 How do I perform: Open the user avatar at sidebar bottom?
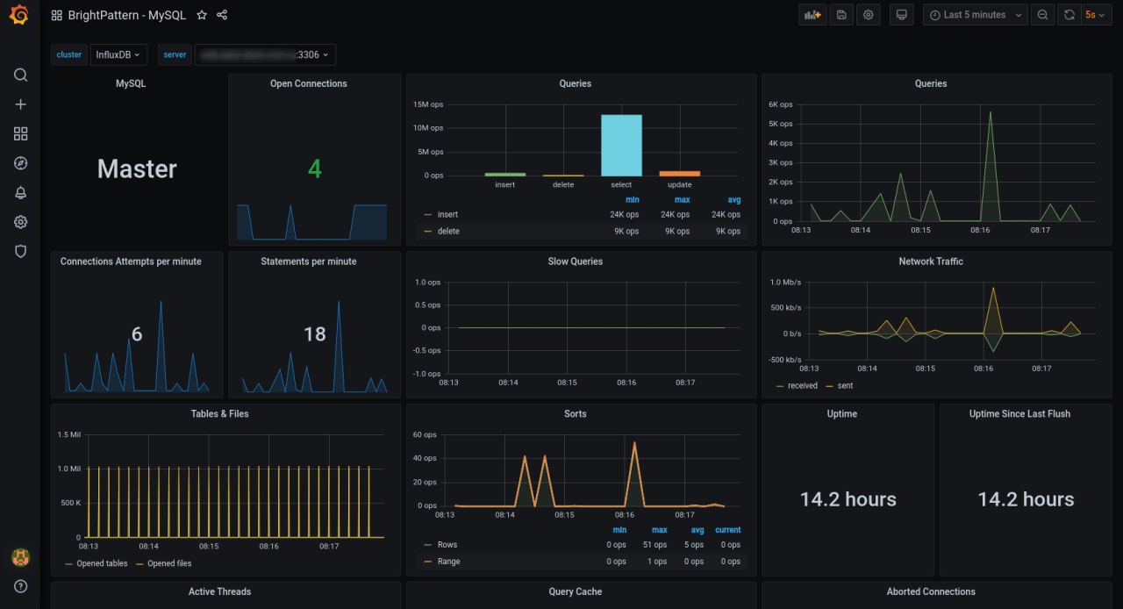20,557
